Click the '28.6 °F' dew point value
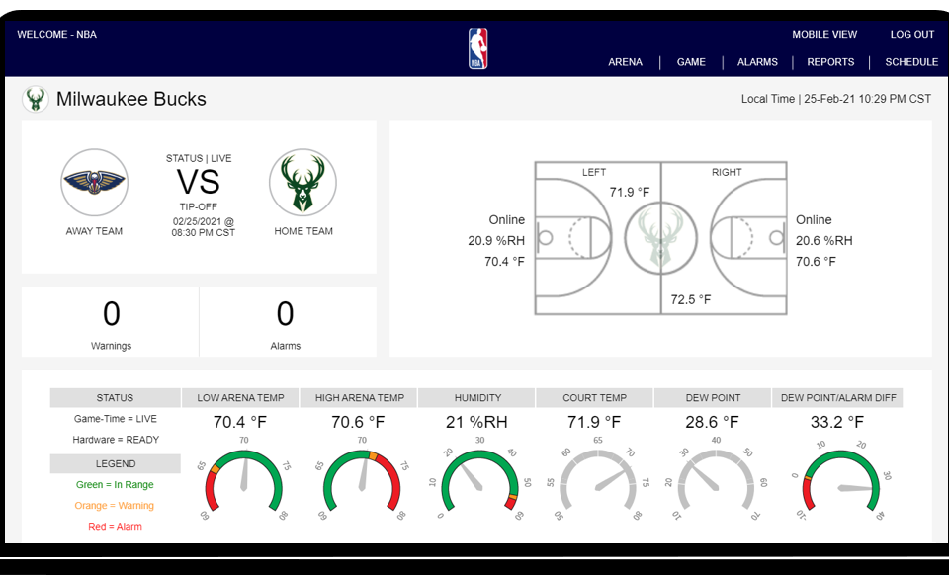 [713, 422]
